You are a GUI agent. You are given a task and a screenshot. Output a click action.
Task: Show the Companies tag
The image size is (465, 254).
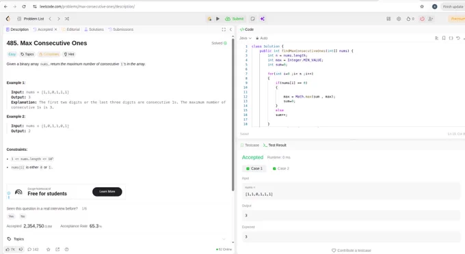(49, 54)
